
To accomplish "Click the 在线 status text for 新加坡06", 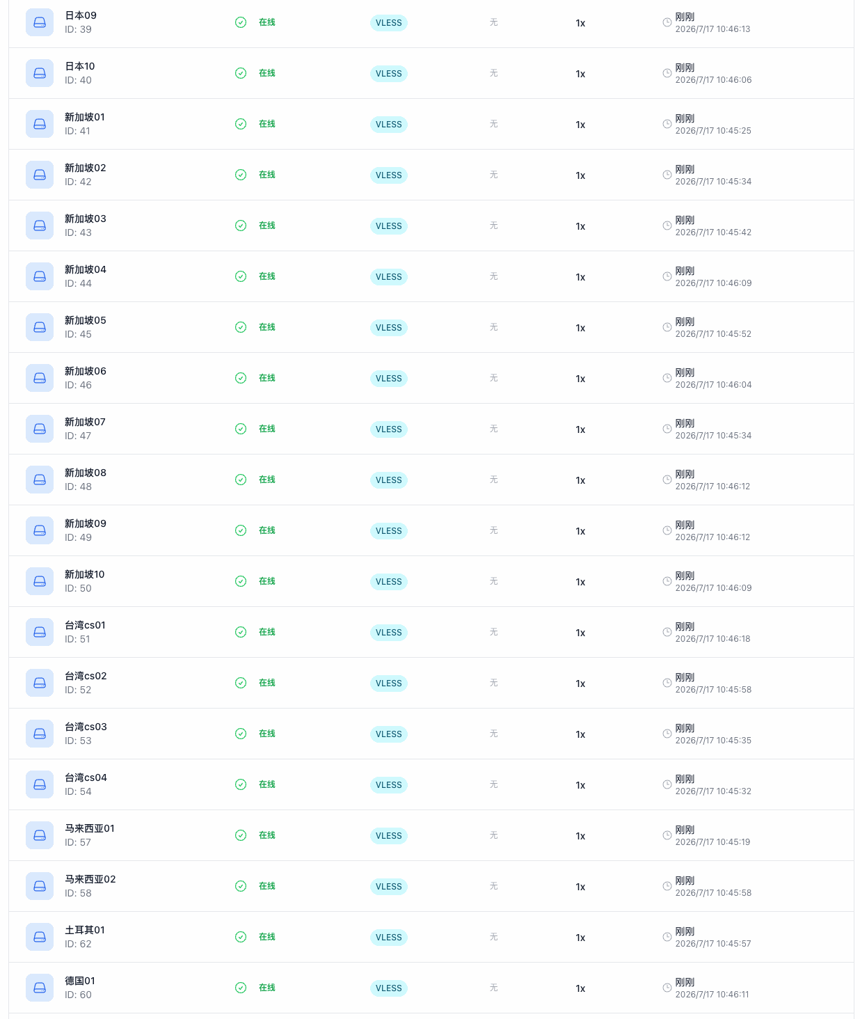I will click(267, 378).
